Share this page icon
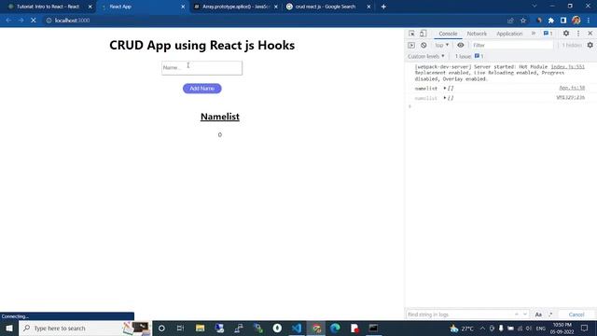Viewport: 597px width, 336px height. tap(510, 21)
